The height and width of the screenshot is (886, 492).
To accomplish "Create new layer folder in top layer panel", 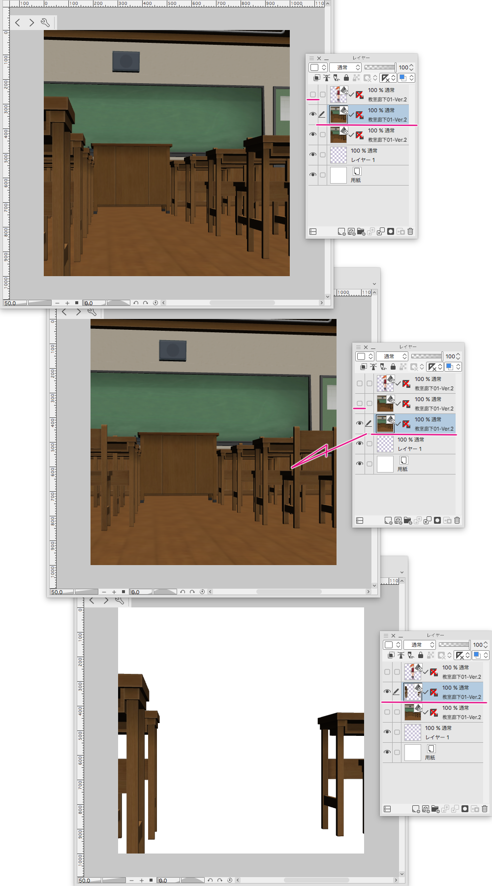I will (x=361, y=231).
